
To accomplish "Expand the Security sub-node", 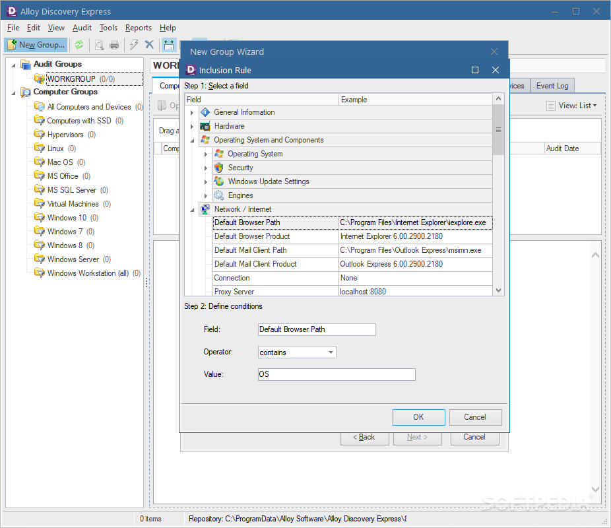I will pyautogui.click(x=206, y=168).
